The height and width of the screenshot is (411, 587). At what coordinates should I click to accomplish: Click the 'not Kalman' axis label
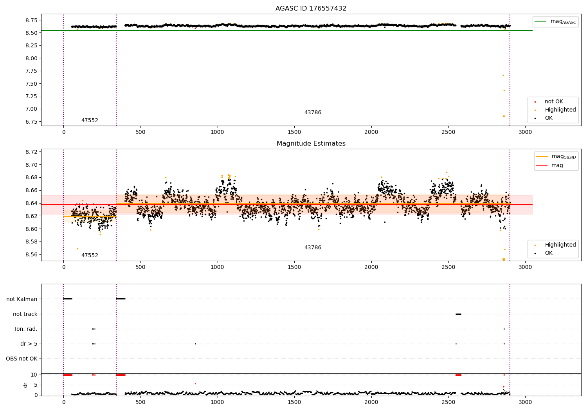point(22,299)
